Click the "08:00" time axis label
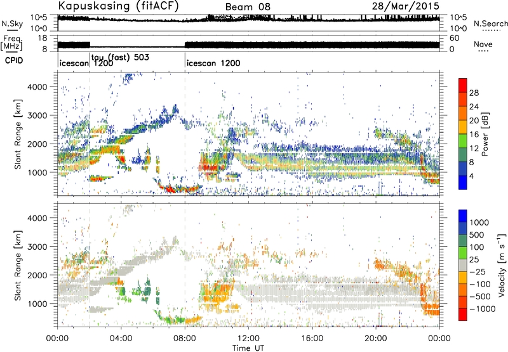The image size is (508, 352). pos(185,339)
